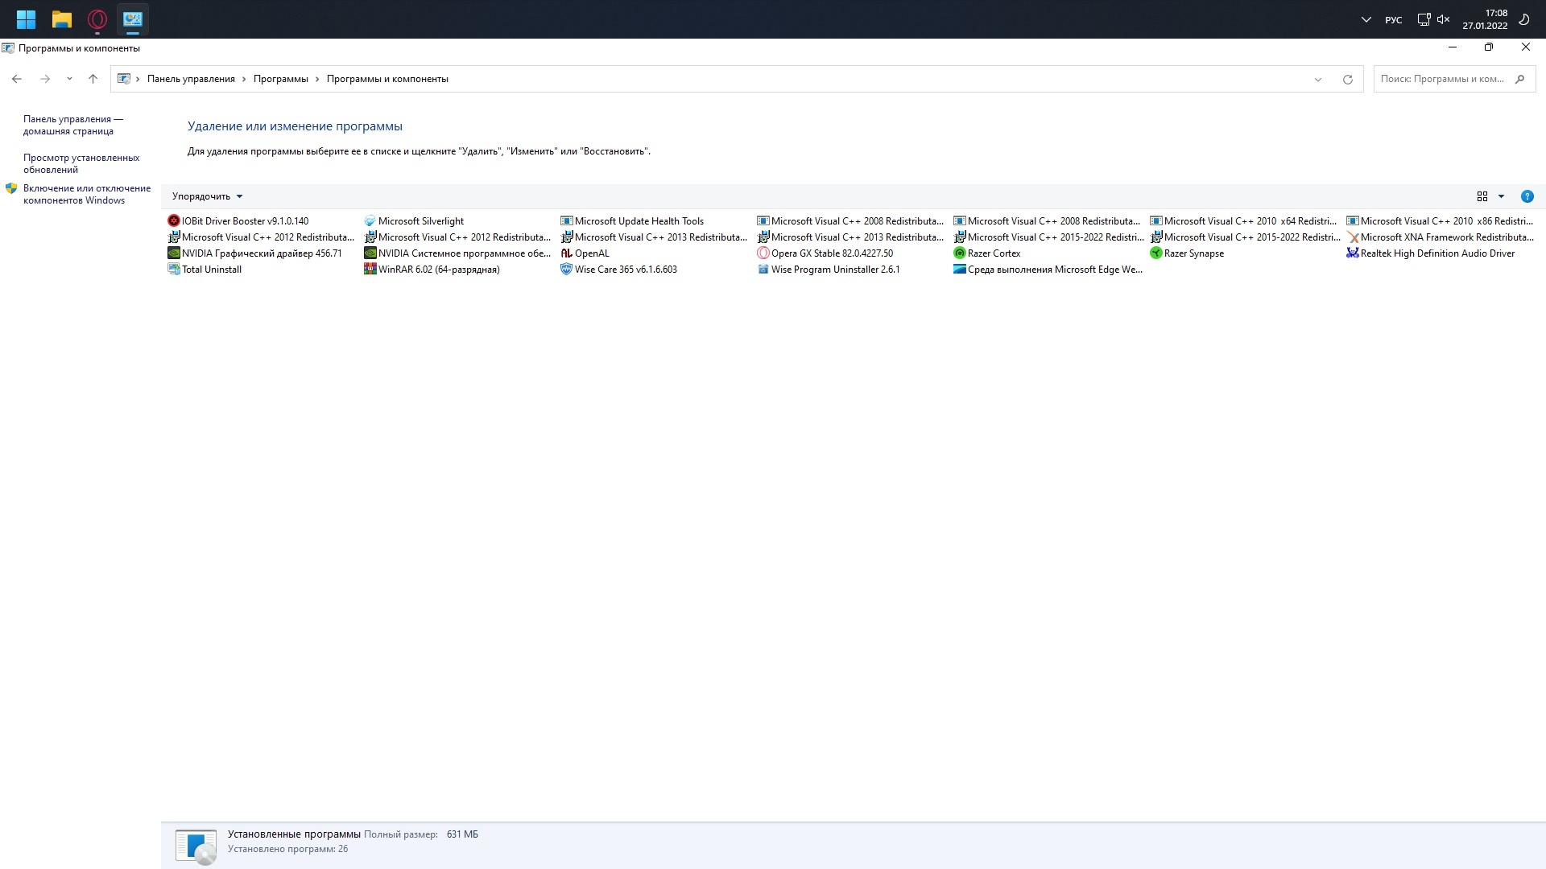Select the Microsoft XNA Framework icon

coord(1352,237)
